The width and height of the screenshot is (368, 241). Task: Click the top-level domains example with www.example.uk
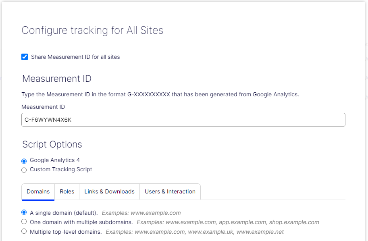(x=195, y=232)
